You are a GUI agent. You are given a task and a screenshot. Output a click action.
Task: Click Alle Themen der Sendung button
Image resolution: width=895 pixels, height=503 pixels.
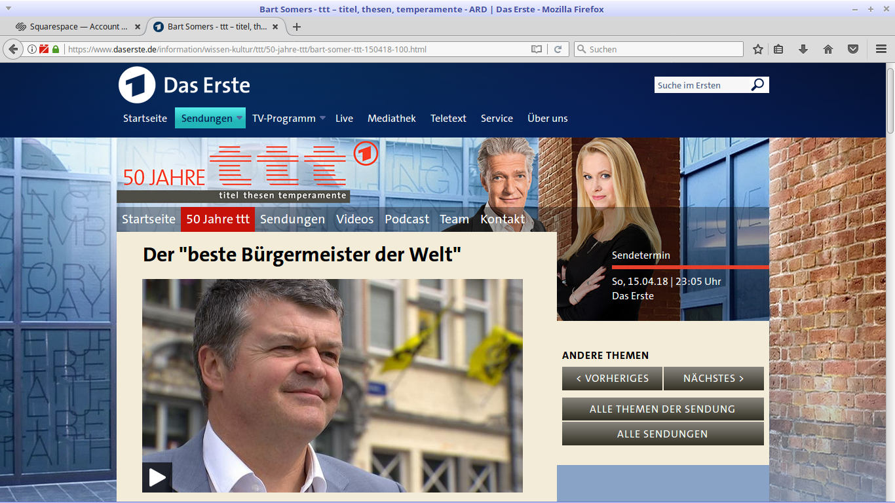point(662,409)
